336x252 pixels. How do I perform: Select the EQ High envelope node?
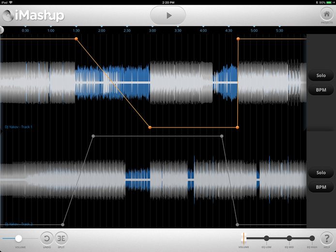pyautogui.click(x=312, y=238)
